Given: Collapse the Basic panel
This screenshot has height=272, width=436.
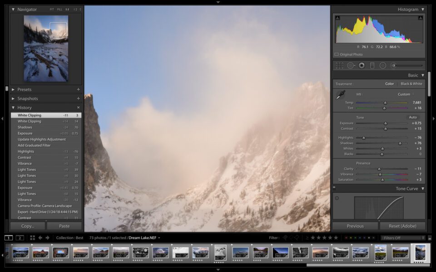Looking at the screenshot, I should tap(423, 75).
